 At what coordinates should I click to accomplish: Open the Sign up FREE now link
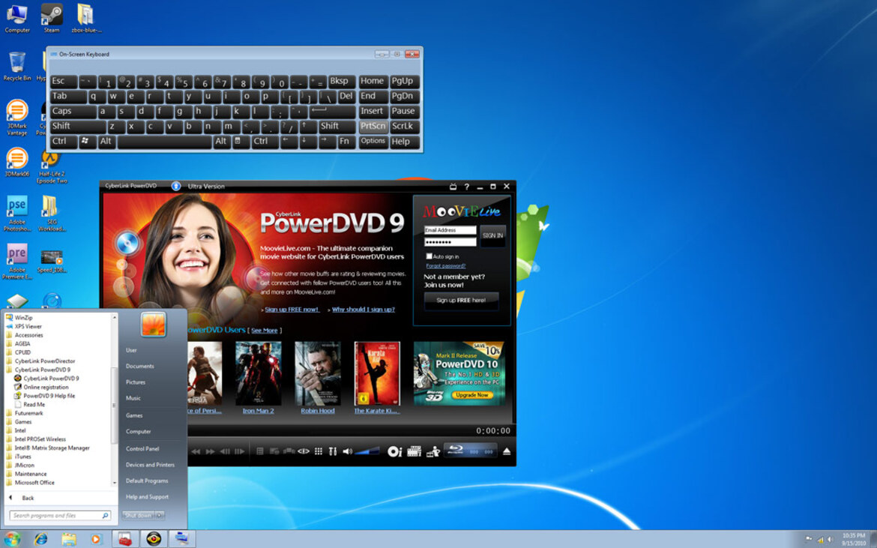(x=292, y=309)
